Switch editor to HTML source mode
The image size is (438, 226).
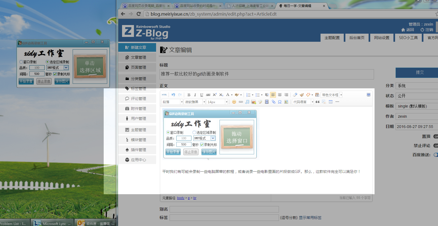tap(164, 95)
